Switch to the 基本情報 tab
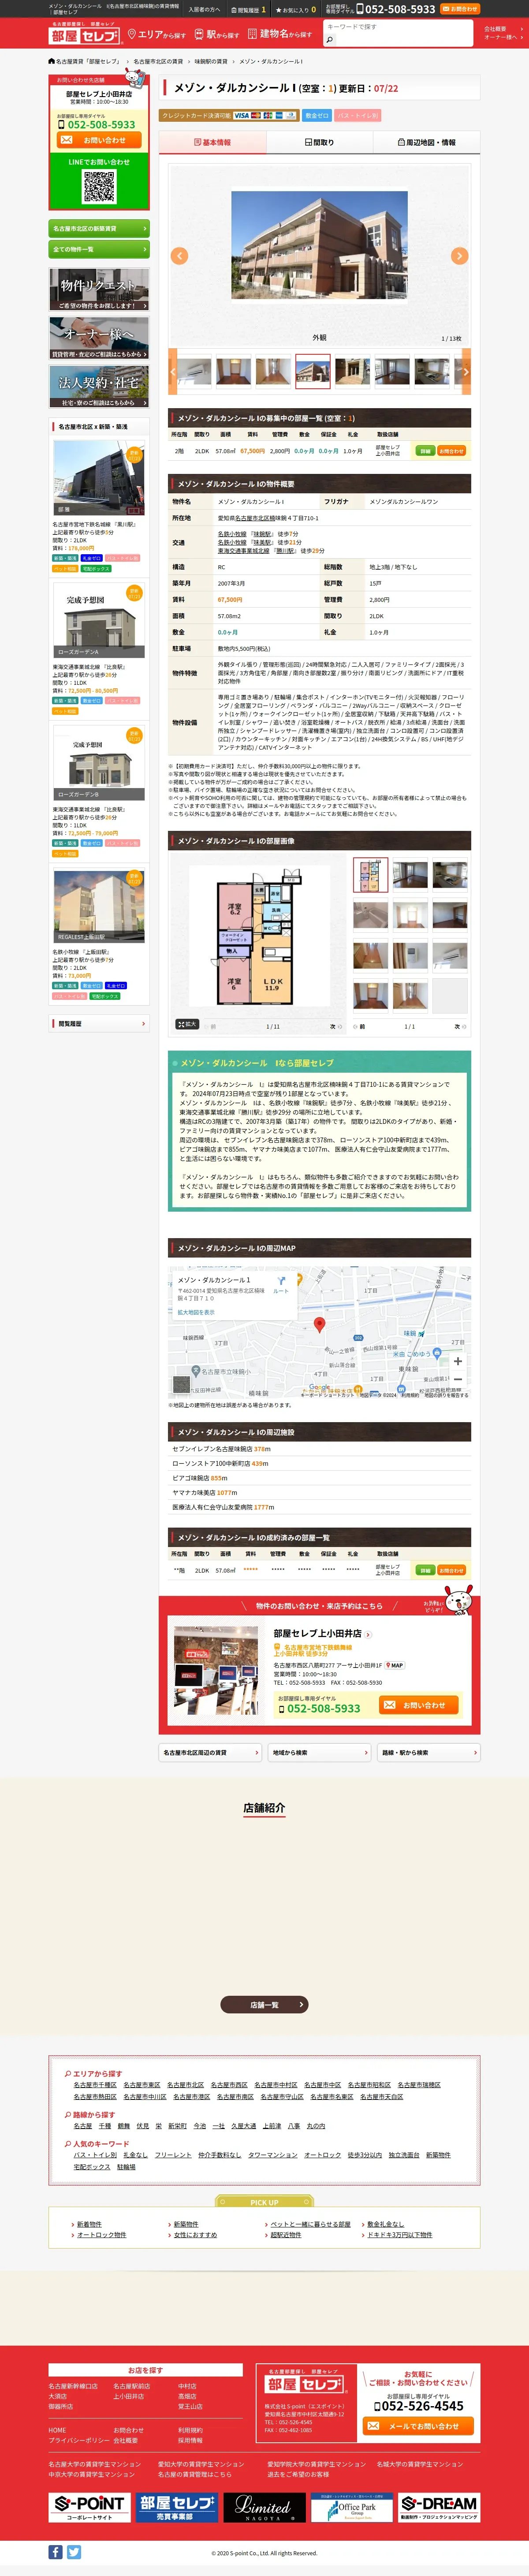 (213, 142)
